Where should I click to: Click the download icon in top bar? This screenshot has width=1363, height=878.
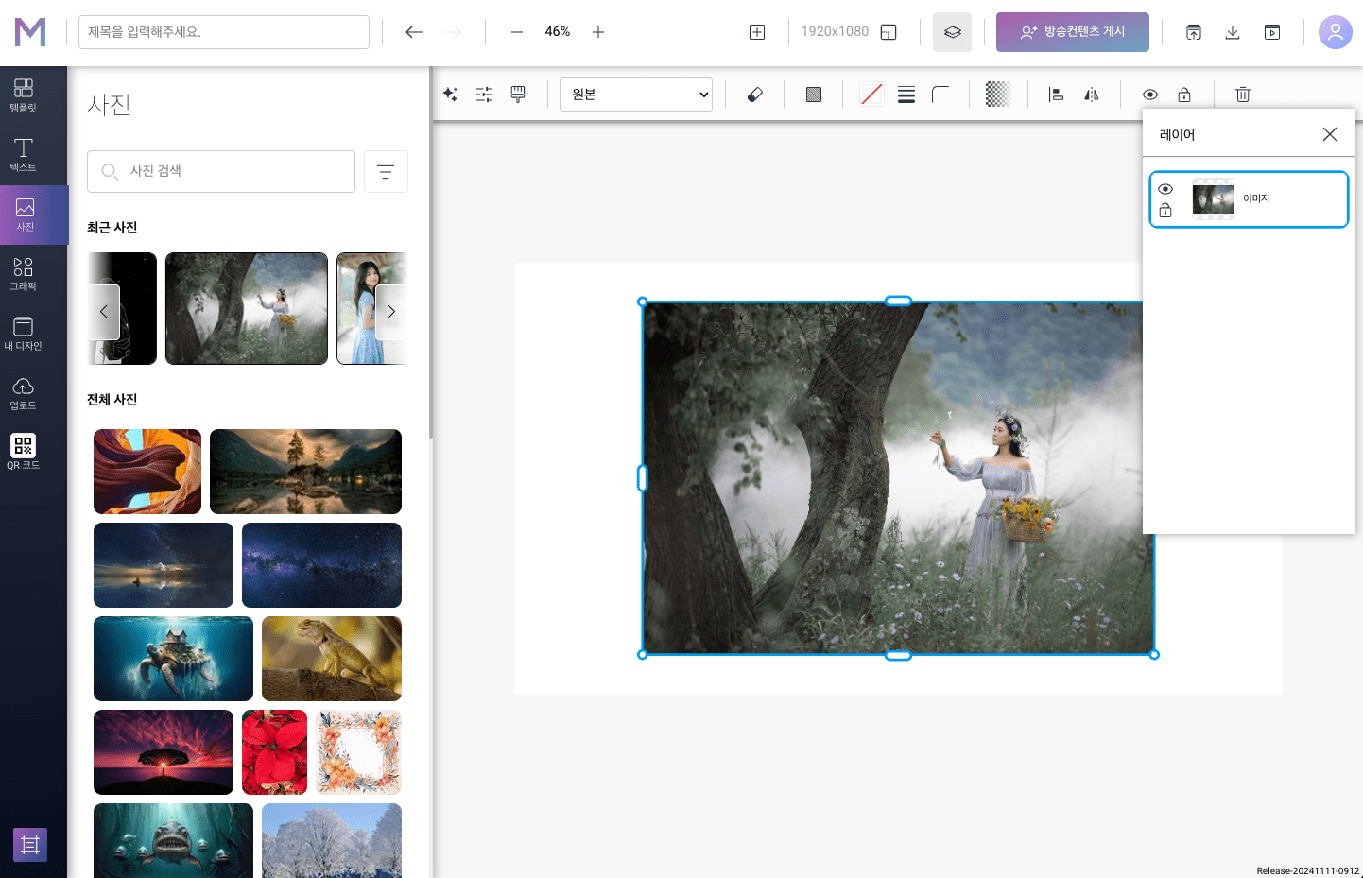[x=1233, y=32]
